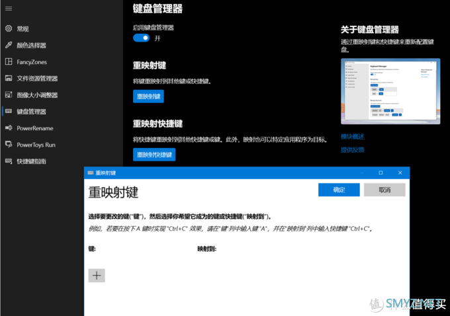Click the 文件资源管理器 sidebar icon
The height and width of the screenshot is (316, 450).
(9, 78)
